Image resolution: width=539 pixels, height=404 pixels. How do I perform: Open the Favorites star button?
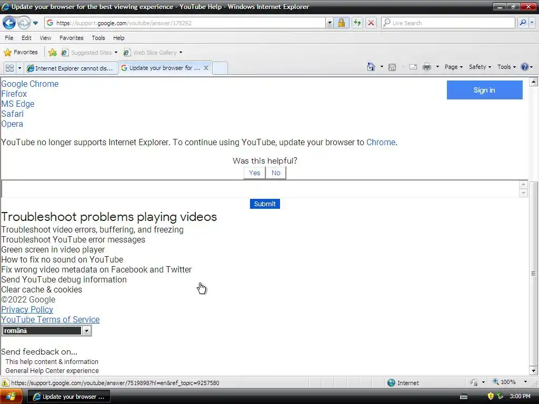(x=21, y=52)
